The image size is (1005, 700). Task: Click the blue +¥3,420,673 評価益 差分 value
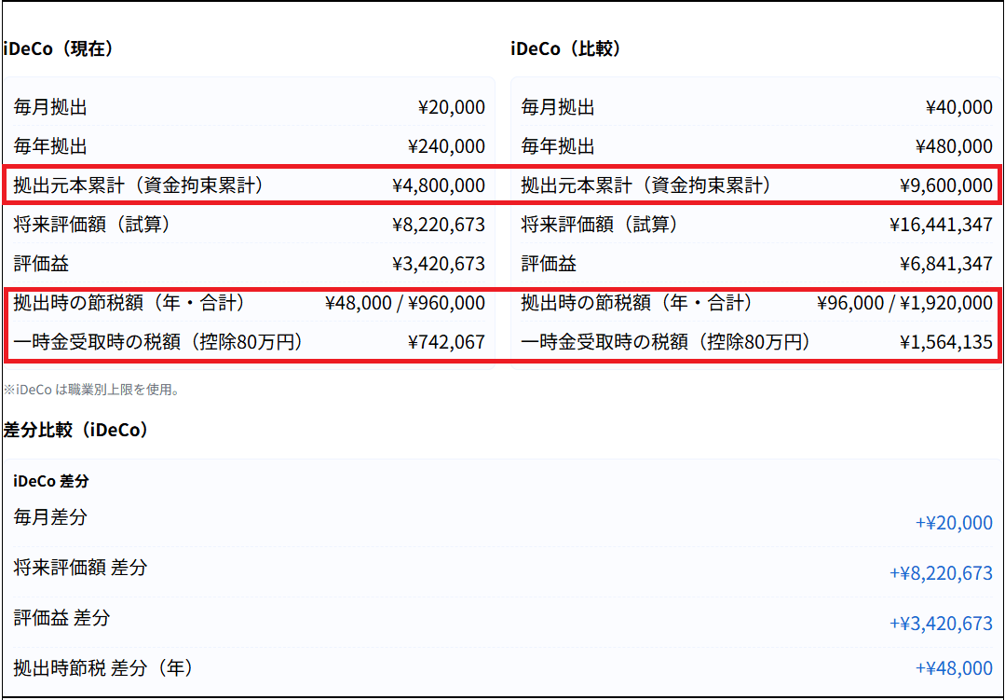[x=941, y=624]
